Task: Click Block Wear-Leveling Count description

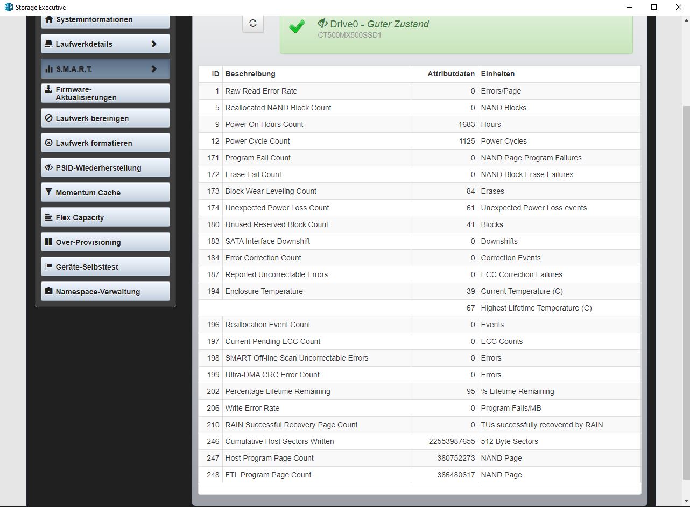Action: (271, 191)
